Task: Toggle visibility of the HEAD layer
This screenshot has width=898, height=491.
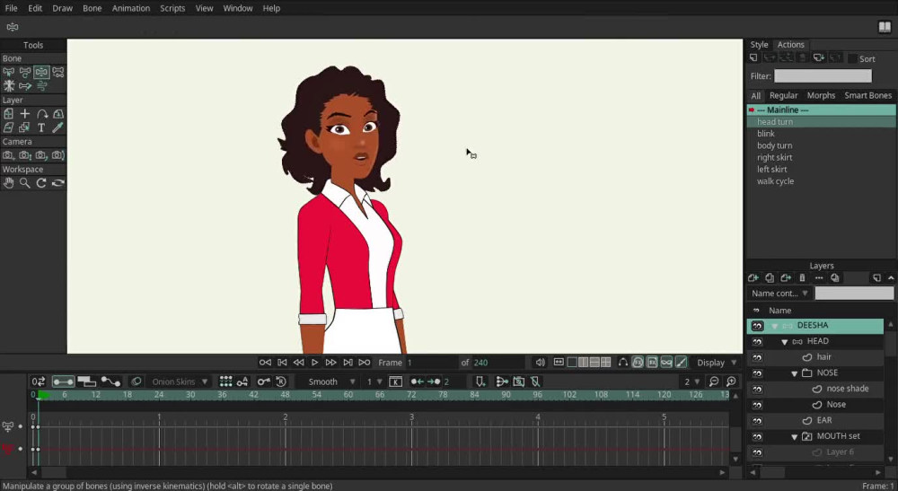Action: 757,342
